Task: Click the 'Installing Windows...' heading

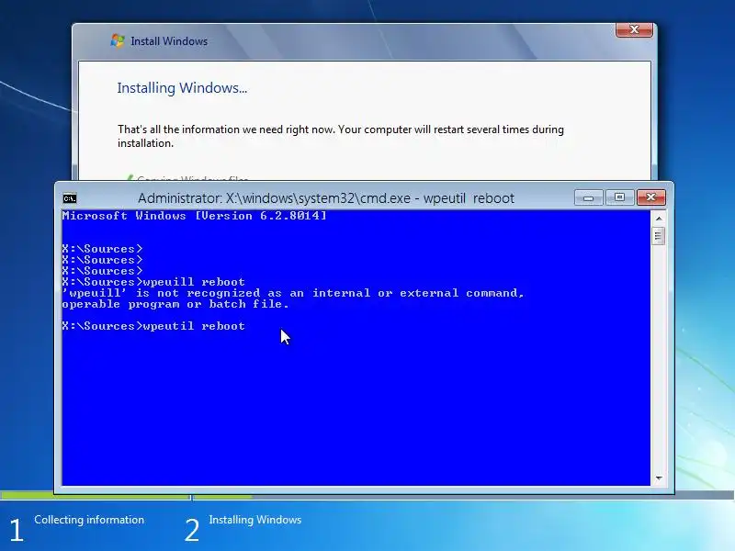Action: [182, 88]
